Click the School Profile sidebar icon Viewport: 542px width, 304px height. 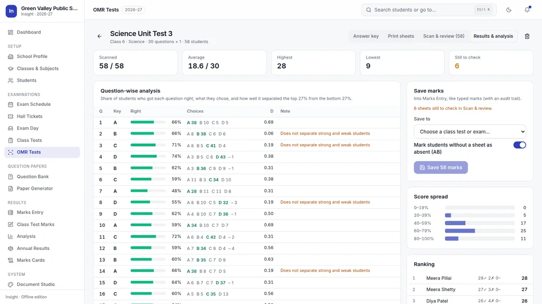click(10, 56)
